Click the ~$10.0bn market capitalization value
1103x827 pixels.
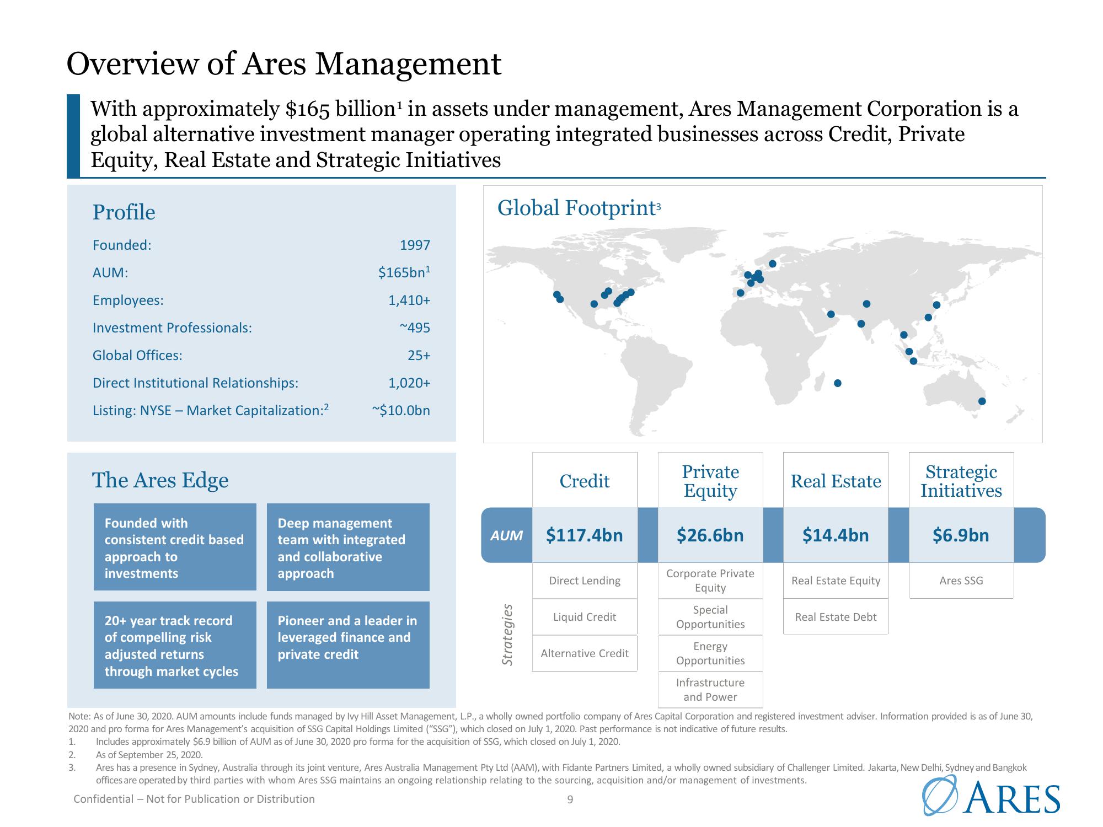401,410
